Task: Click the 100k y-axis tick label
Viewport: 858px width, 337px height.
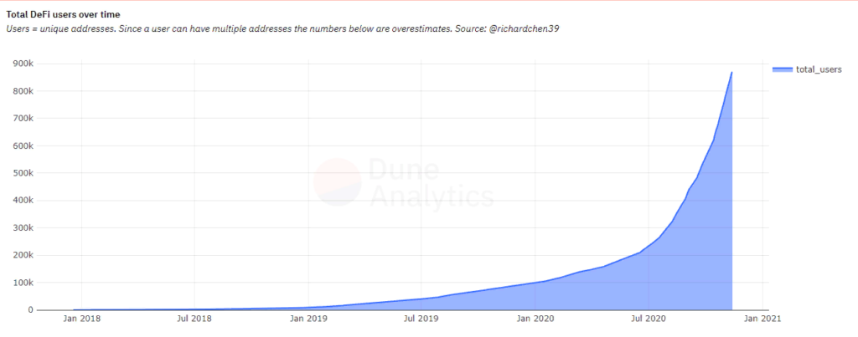Action: pyautogui.click(x=22, y=283)
